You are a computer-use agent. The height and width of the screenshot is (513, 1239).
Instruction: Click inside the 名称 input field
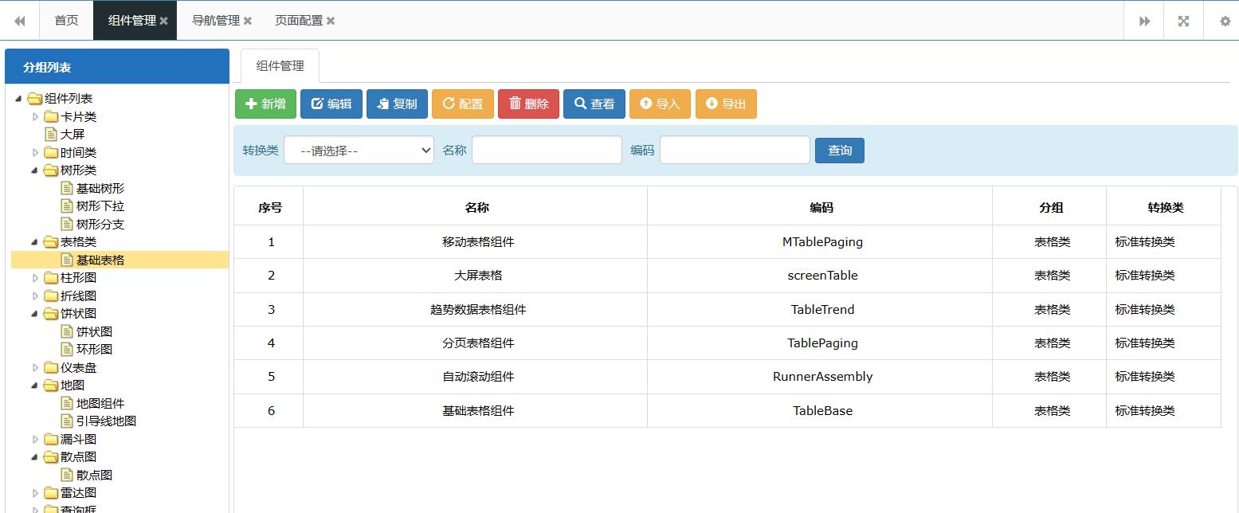[x=546, y=150]
